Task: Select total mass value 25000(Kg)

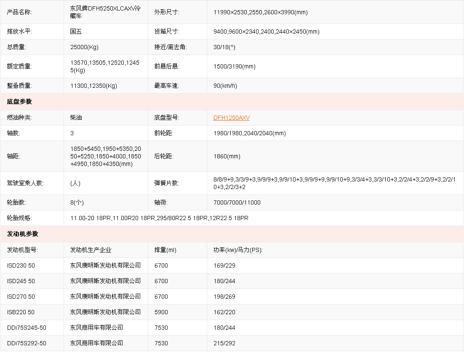Action: tap(84, 47)
